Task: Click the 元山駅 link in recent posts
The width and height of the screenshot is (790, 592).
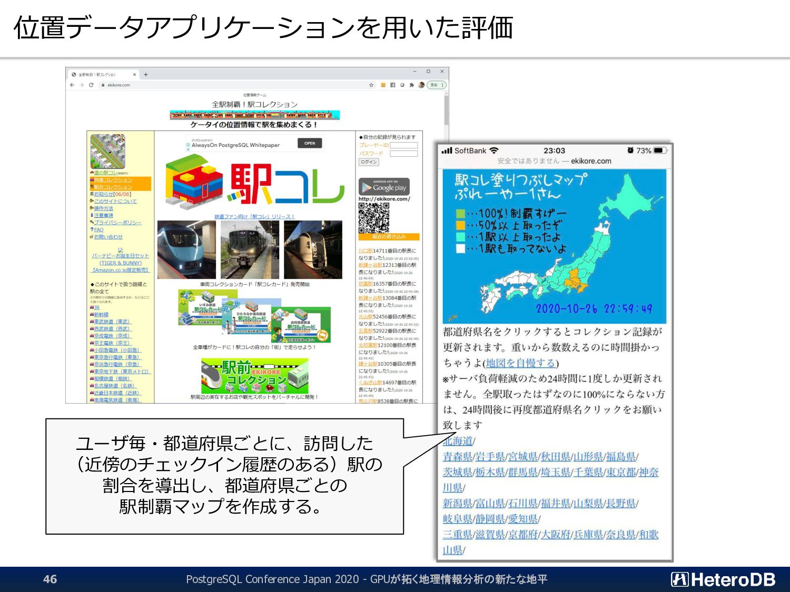Action: pos(366,317)
